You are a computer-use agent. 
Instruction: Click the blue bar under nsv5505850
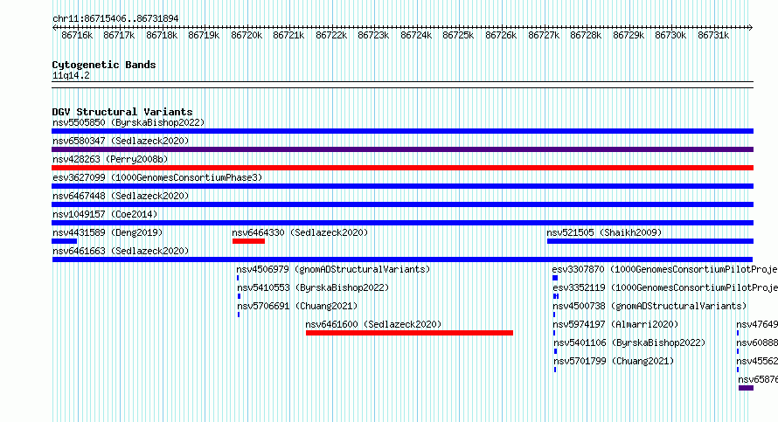click(x=402, y=131)
